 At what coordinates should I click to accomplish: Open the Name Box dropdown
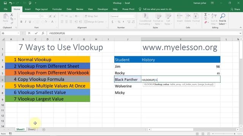[x=18, y=33]
